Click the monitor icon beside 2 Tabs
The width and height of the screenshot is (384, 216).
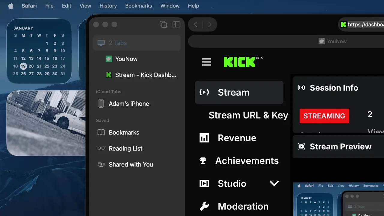(x=101, y=43)
